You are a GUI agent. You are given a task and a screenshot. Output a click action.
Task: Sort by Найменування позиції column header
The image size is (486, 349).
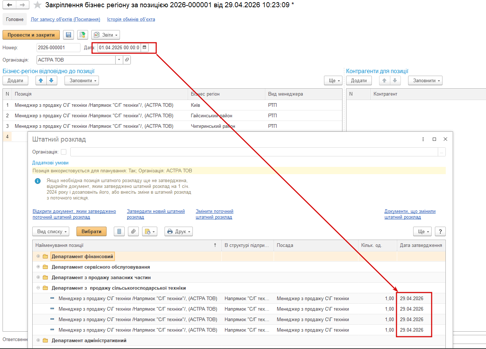pos(127,245)
